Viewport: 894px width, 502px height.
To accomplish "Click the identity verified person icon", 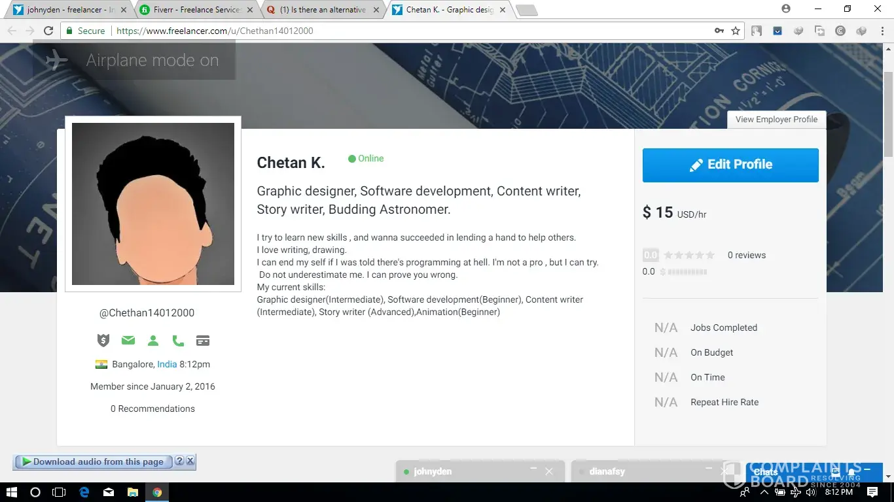I will click(x=153, y=341).
